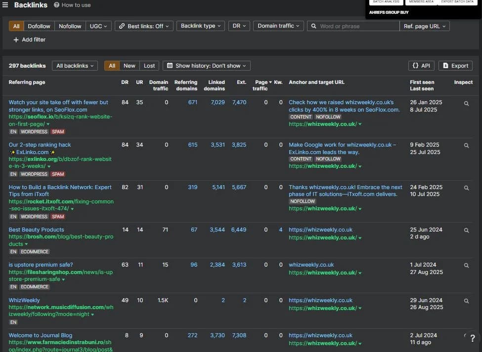Click in the Word or phrase field
The image size is (482, 352).
point(353,26)
